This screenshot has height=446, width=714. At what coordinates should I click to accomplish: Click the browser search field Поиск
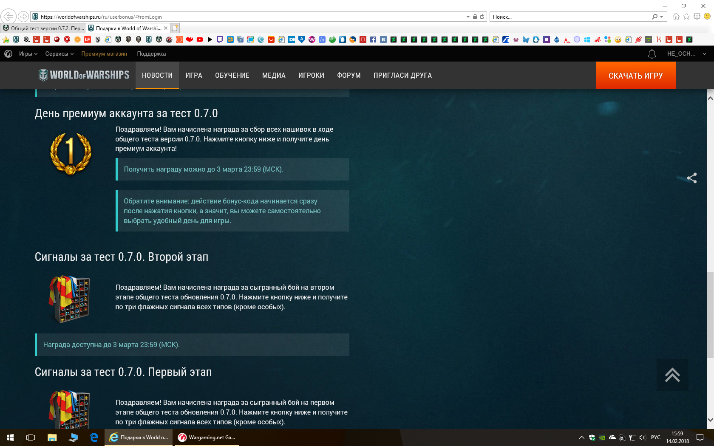pyautogui.click(x=572, y=17)
